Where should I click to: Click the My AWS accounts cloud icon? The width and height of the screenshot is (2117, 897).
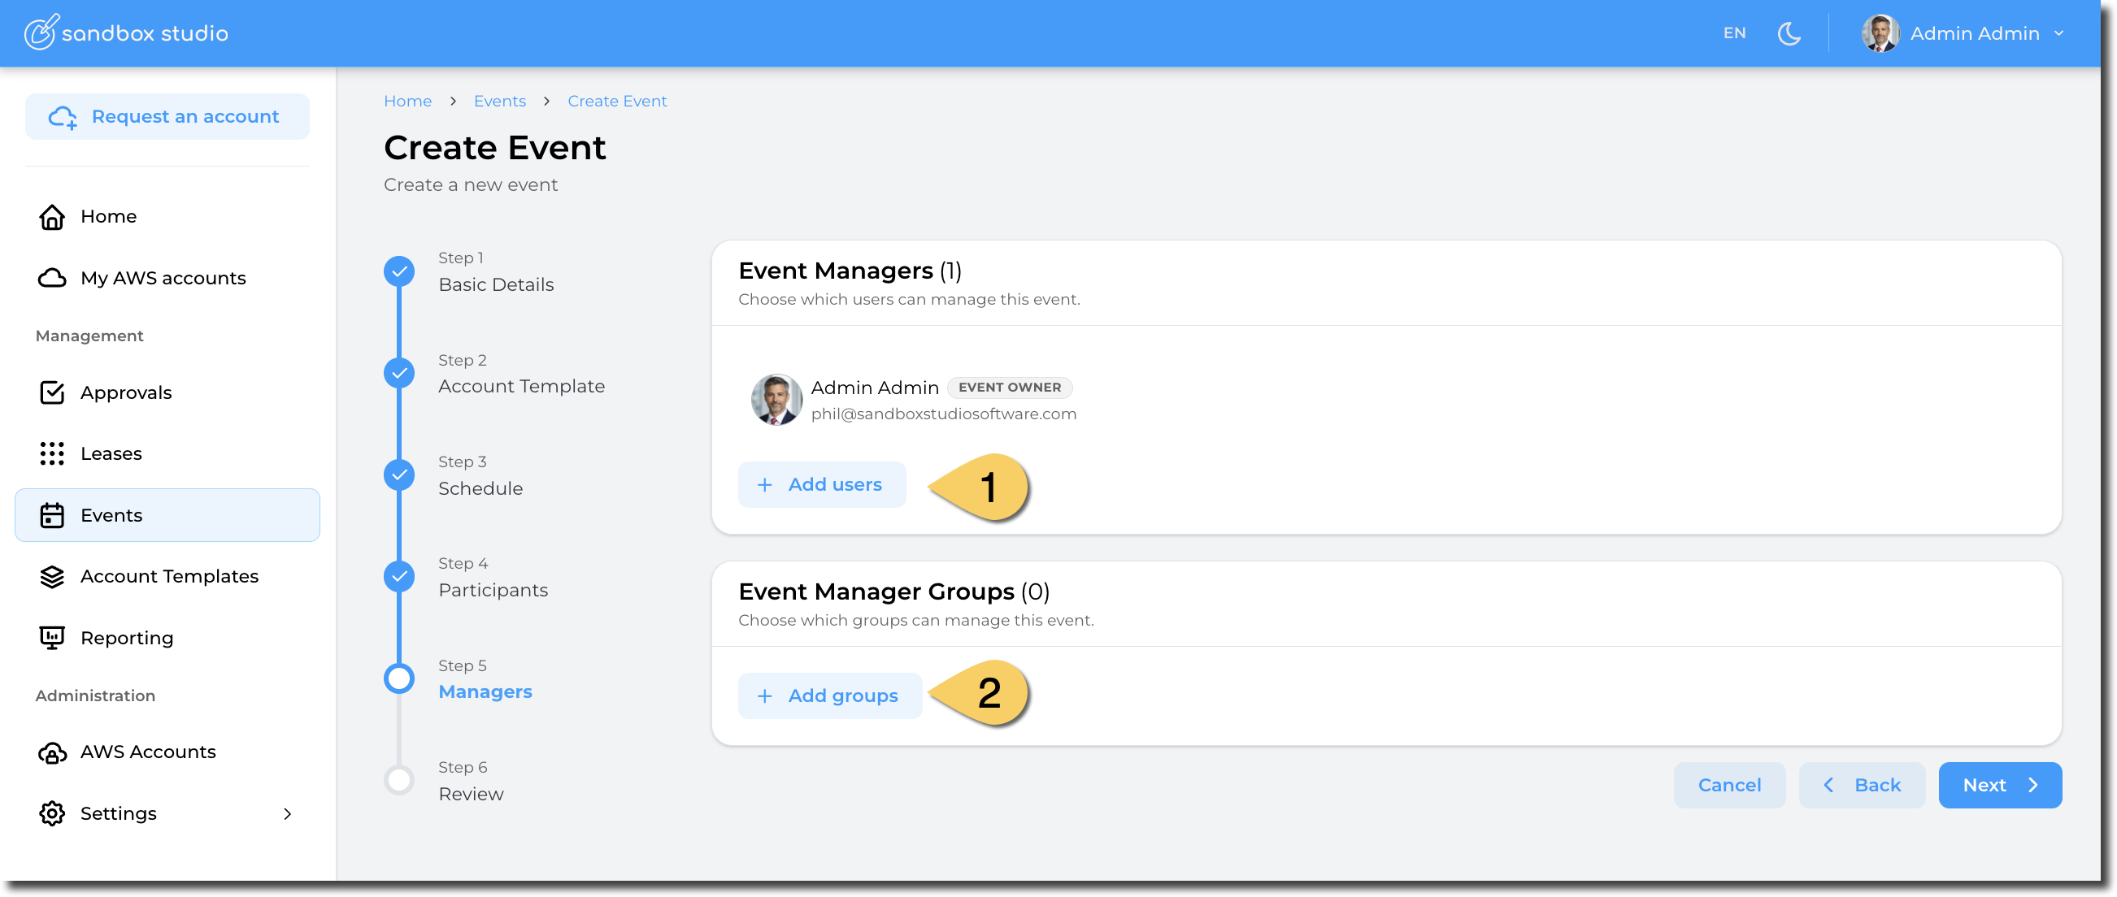pos(52,278)
